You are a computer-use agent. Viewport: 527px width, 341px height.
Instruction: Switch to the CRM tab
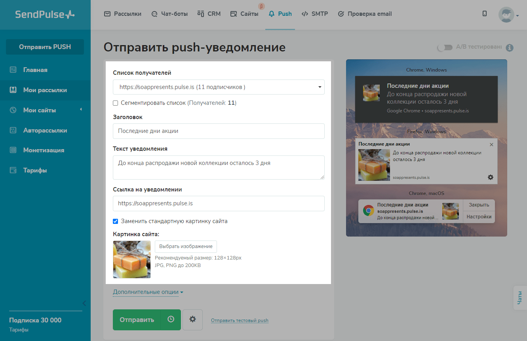coord(209,14)
